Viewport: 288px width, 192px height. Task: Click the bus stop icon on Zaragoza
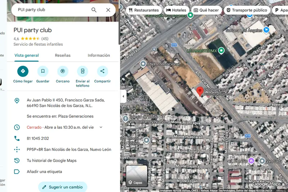(x=154, y=49)
